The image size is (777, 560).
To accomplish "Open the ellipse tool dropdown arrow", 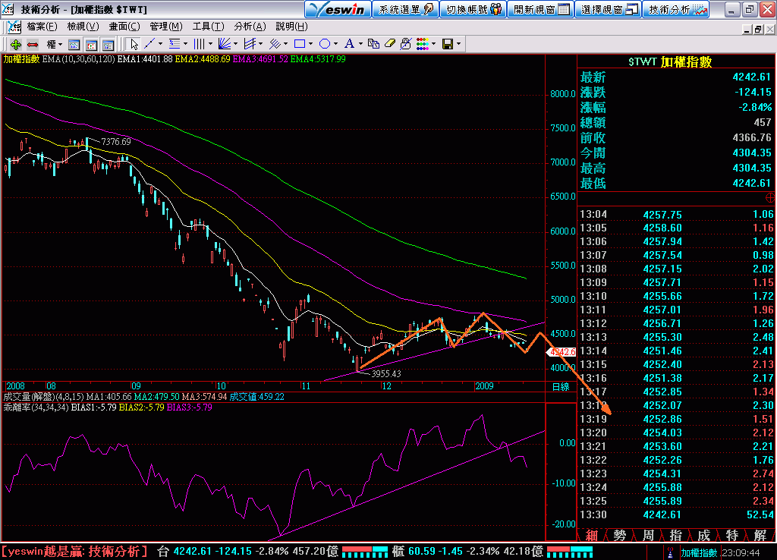I will (335, 44).
